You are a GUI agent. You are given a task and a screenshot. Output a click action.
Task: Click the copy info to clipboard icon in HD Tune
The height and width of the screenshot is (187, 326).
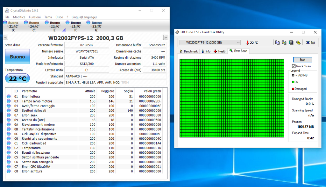tap(277, 43)
